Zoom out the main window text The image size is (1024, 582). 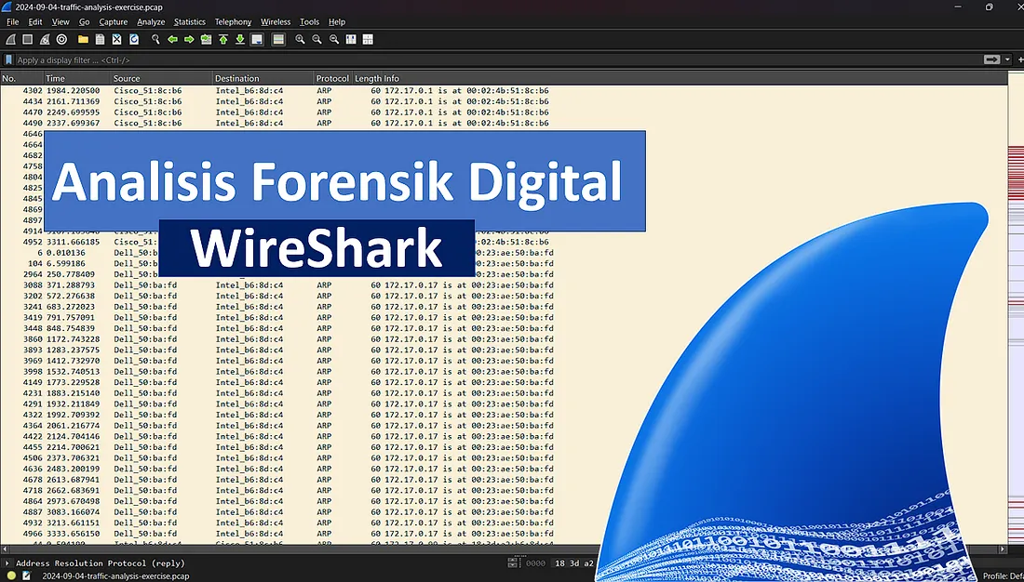pos(317,39)
